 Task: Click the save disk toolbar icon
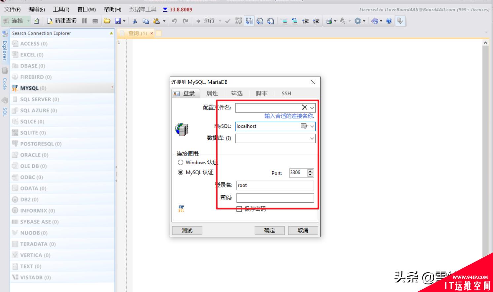click(118, 21)
